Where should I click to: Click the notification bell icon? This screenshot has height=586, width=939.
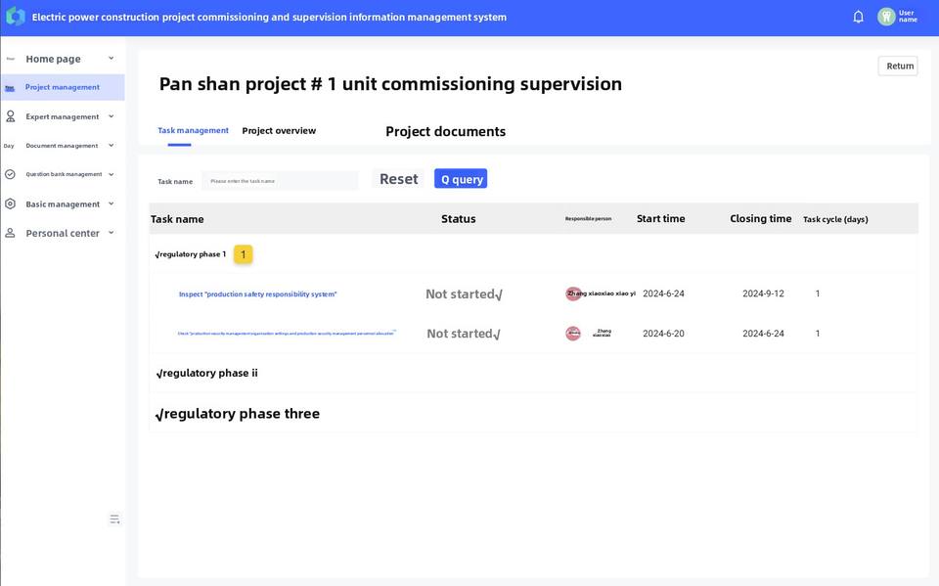[858, 17]
